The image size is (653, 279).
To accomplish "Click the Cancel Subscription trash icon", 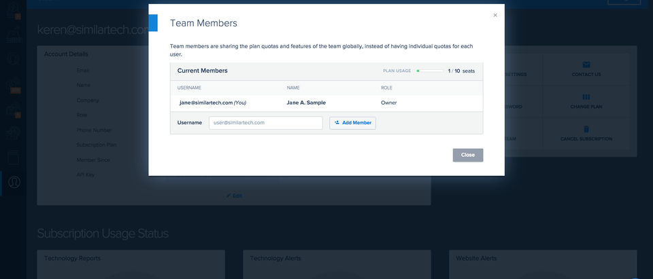I will pos(586,129).
